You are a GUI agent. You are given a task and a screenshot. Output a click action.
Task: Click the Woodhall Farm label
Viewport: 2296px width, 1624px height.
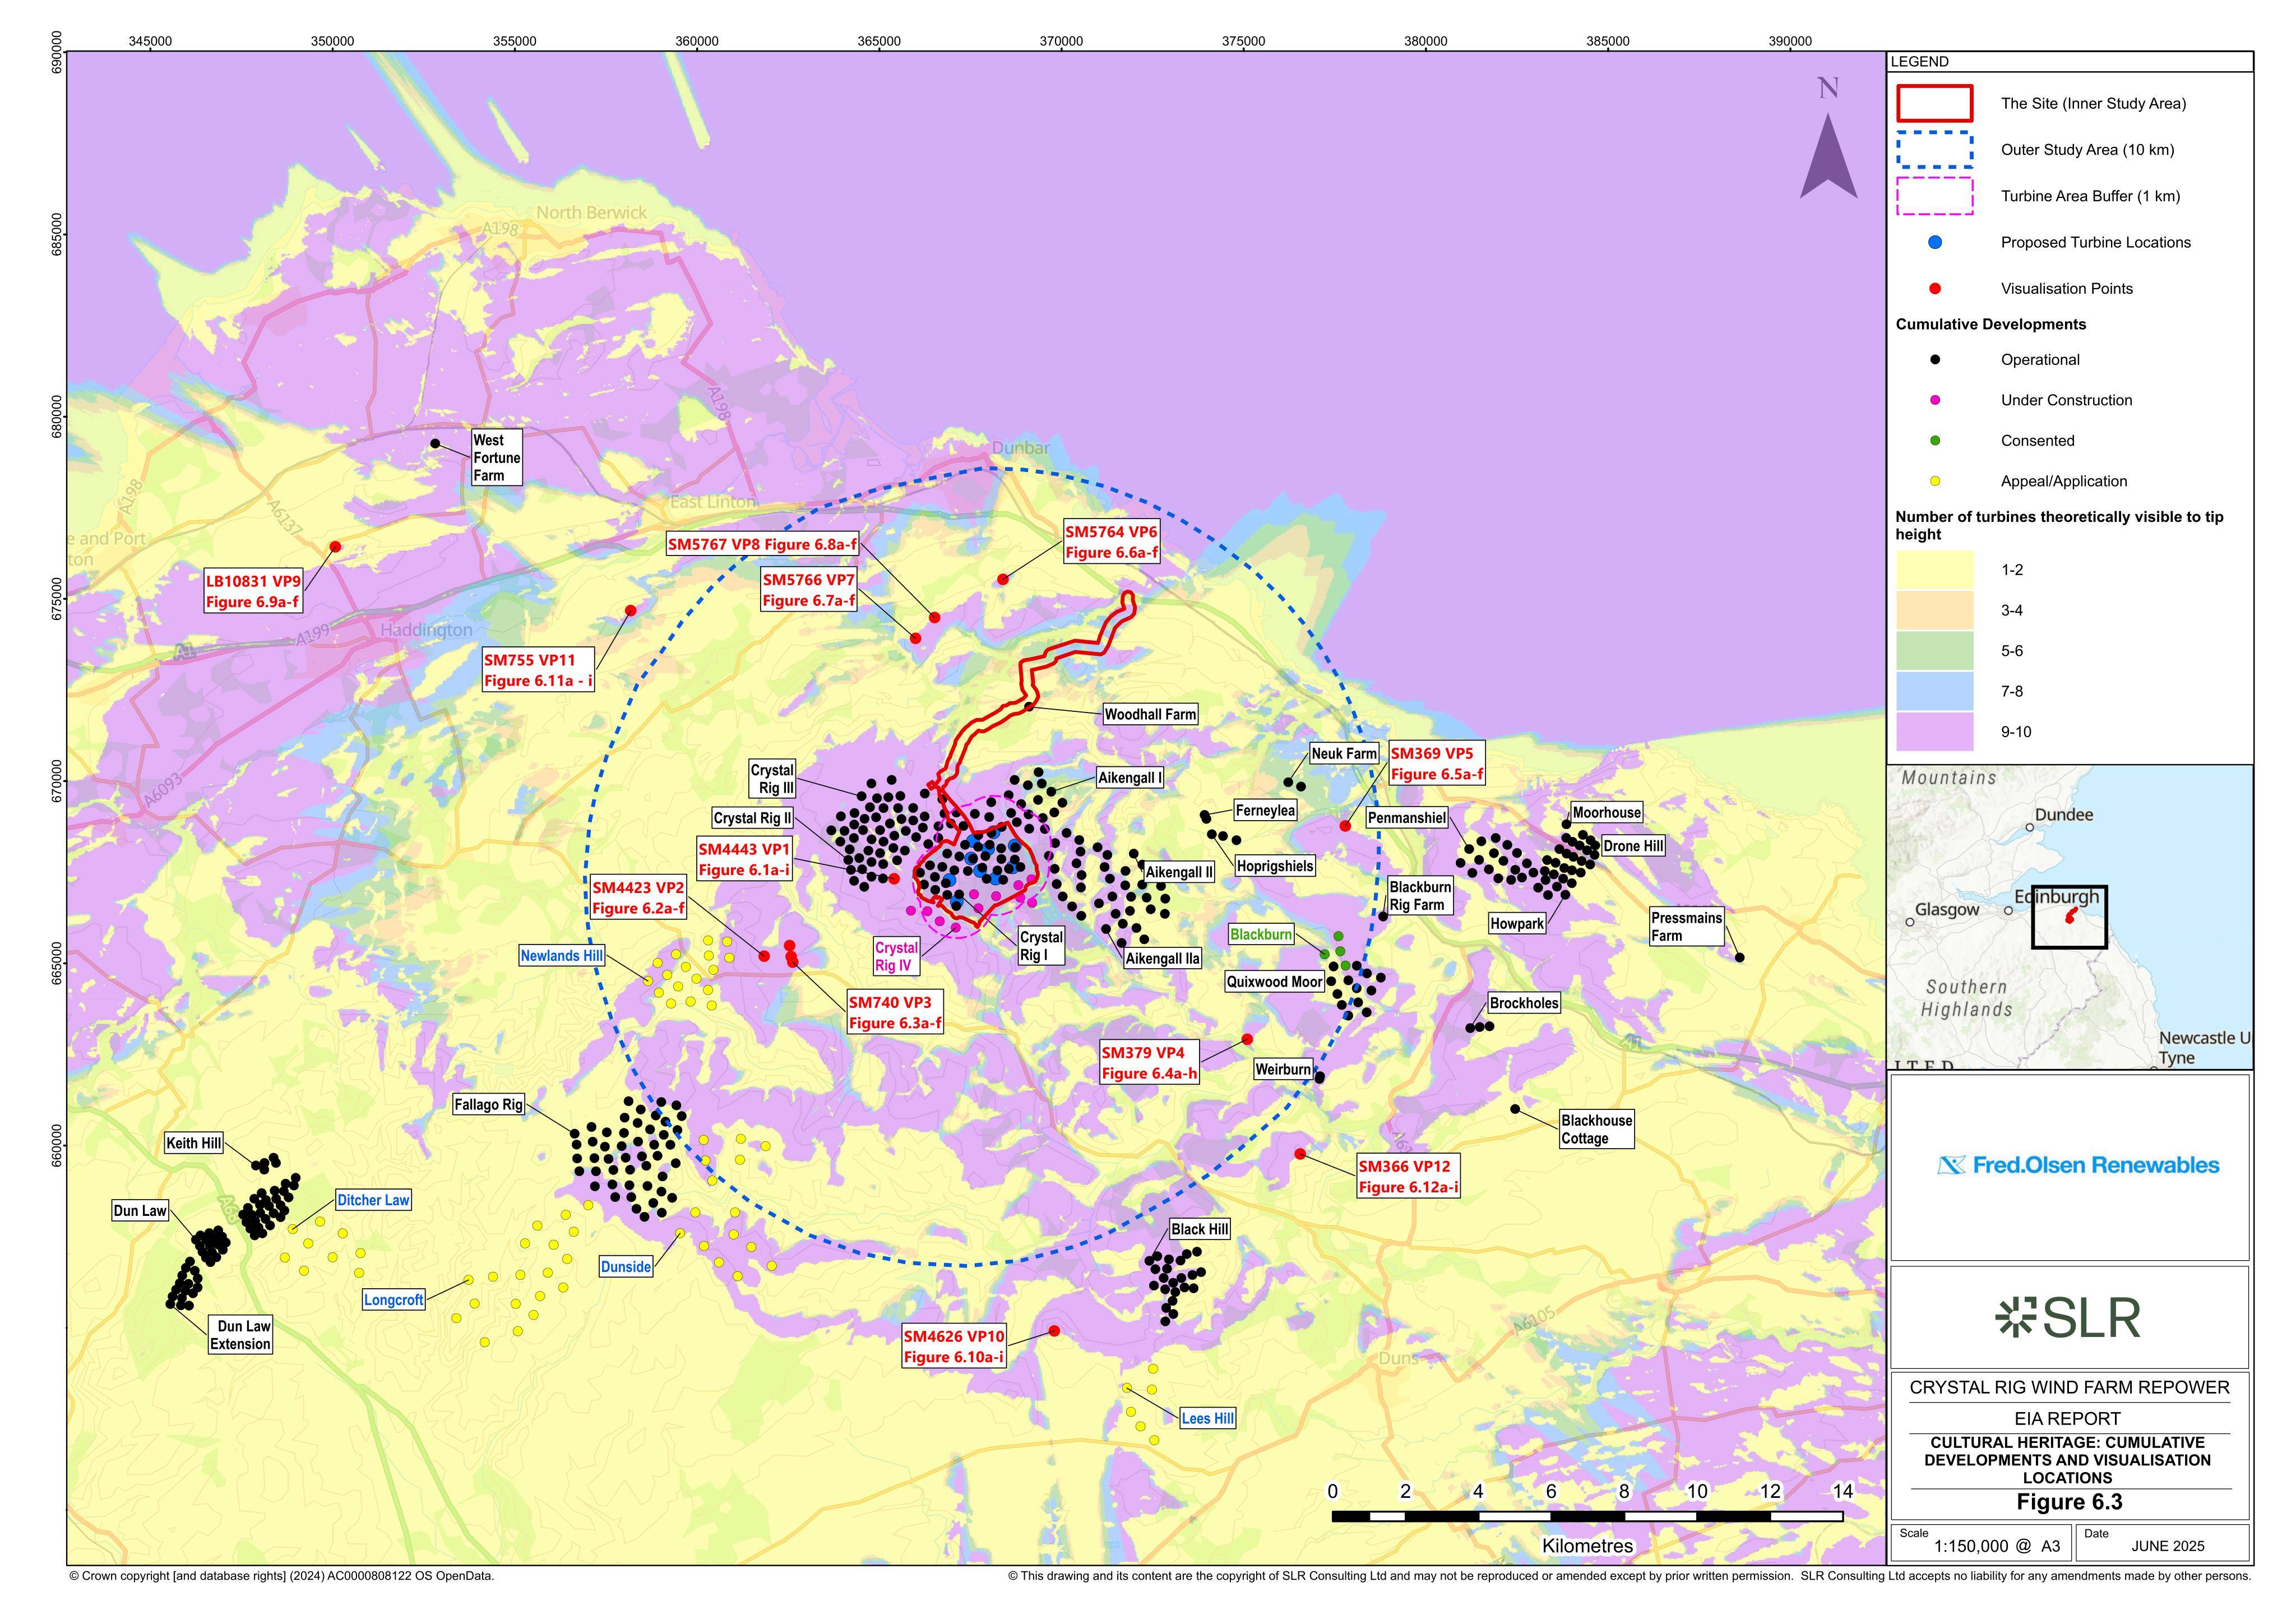point(1150,714)
